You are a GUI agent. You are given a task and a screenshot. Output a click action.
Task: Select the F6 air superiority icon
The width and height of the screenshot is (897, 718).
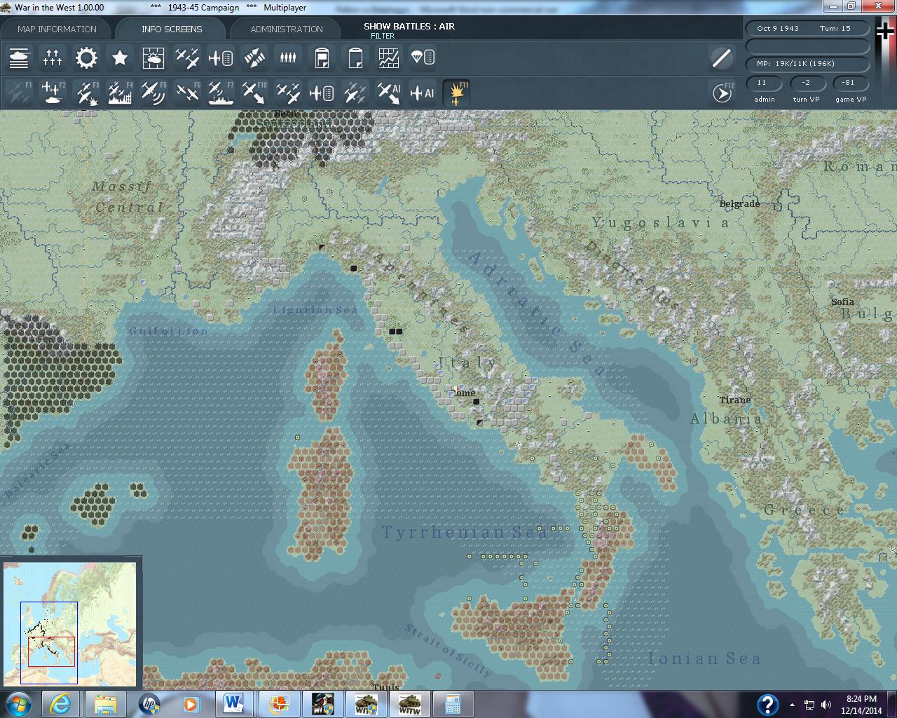tap(187, 93)
